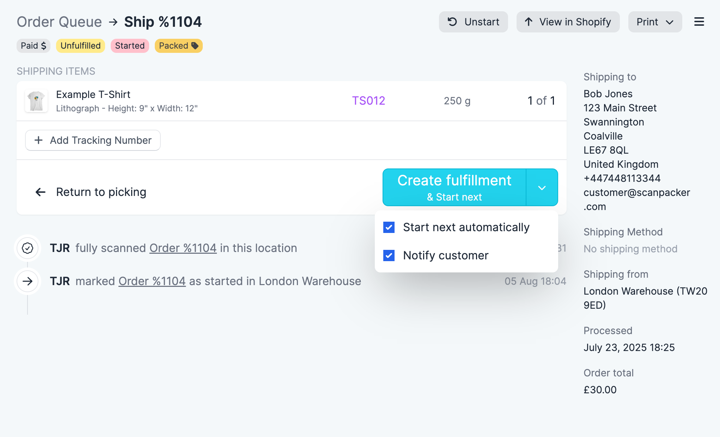
Task: Click the Unfulfilled status badge
Action: [80, 46]
